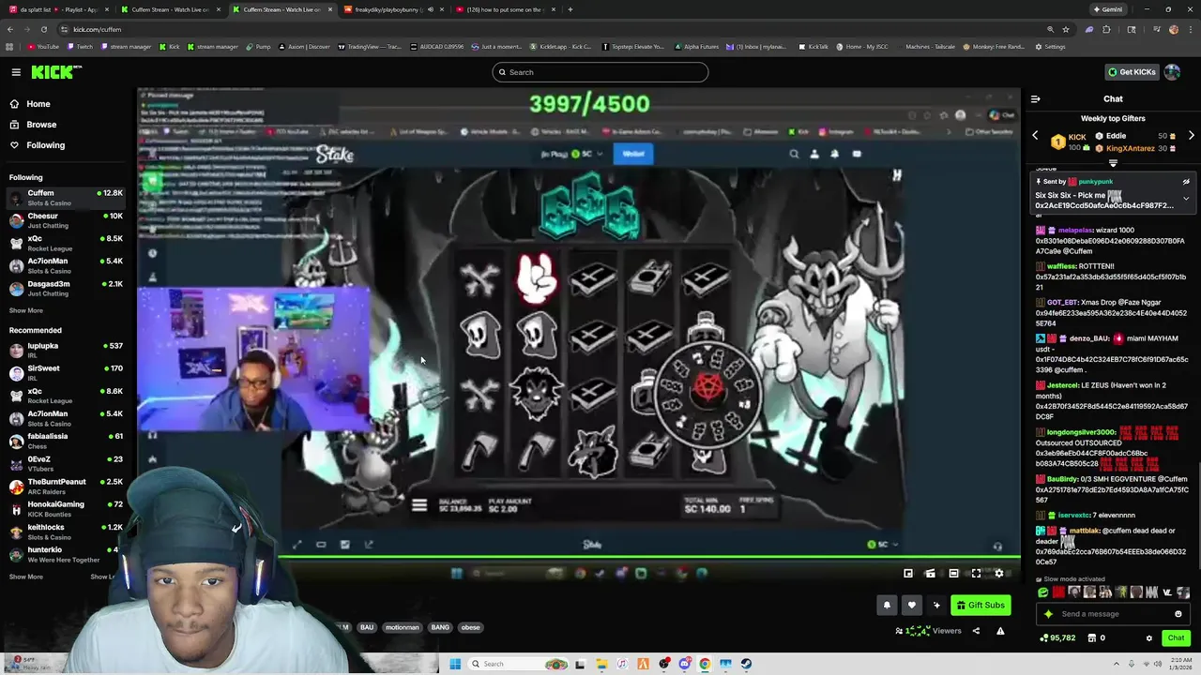Enter fullscreen on the video player
Viewport: 1201px width, 675px height.
point(976,574)
